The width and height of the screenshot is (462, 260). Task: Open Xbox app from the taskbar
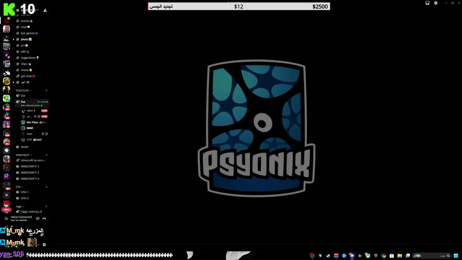coord(368,256)
